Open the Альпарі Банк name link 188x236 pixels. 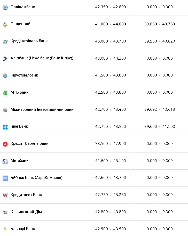click(x=23, y=229)
